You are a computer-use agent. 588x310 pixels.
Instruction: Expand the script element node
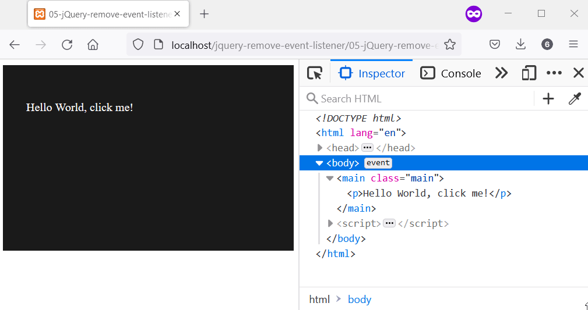click(330, 223)
